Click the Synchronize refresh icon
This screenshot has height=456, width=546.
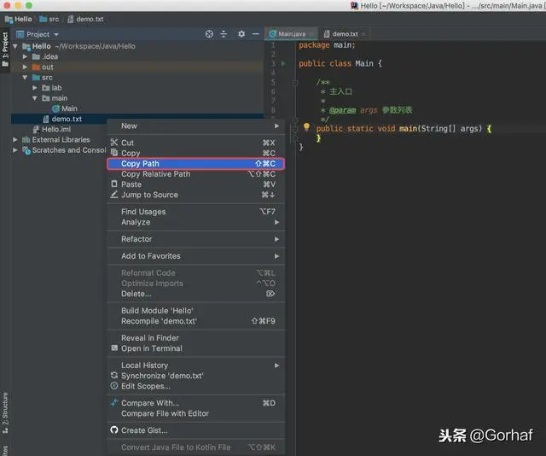(x=114, y=375)
